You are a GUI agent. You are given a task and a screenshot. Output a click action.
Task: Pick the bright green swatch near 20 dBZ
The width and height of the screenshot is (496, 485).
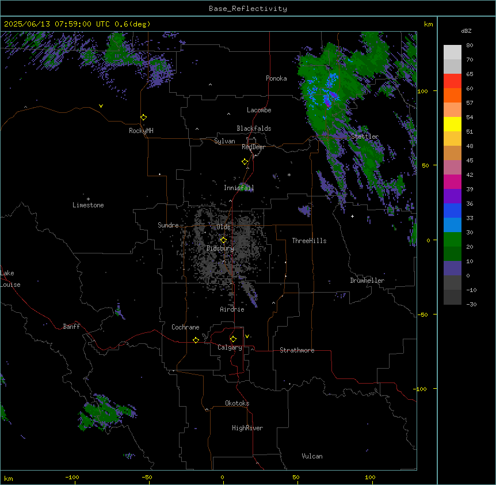click(452, 240)
